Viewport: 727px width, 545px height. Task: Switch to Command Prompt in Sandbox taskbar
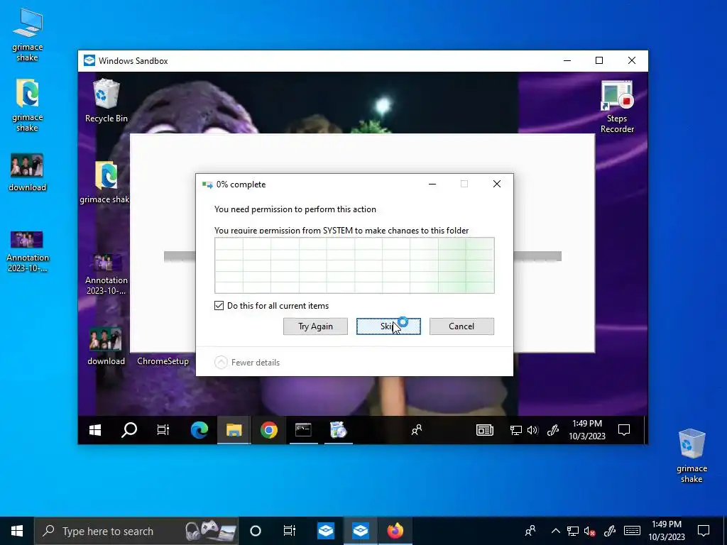(x=303, y=430)
